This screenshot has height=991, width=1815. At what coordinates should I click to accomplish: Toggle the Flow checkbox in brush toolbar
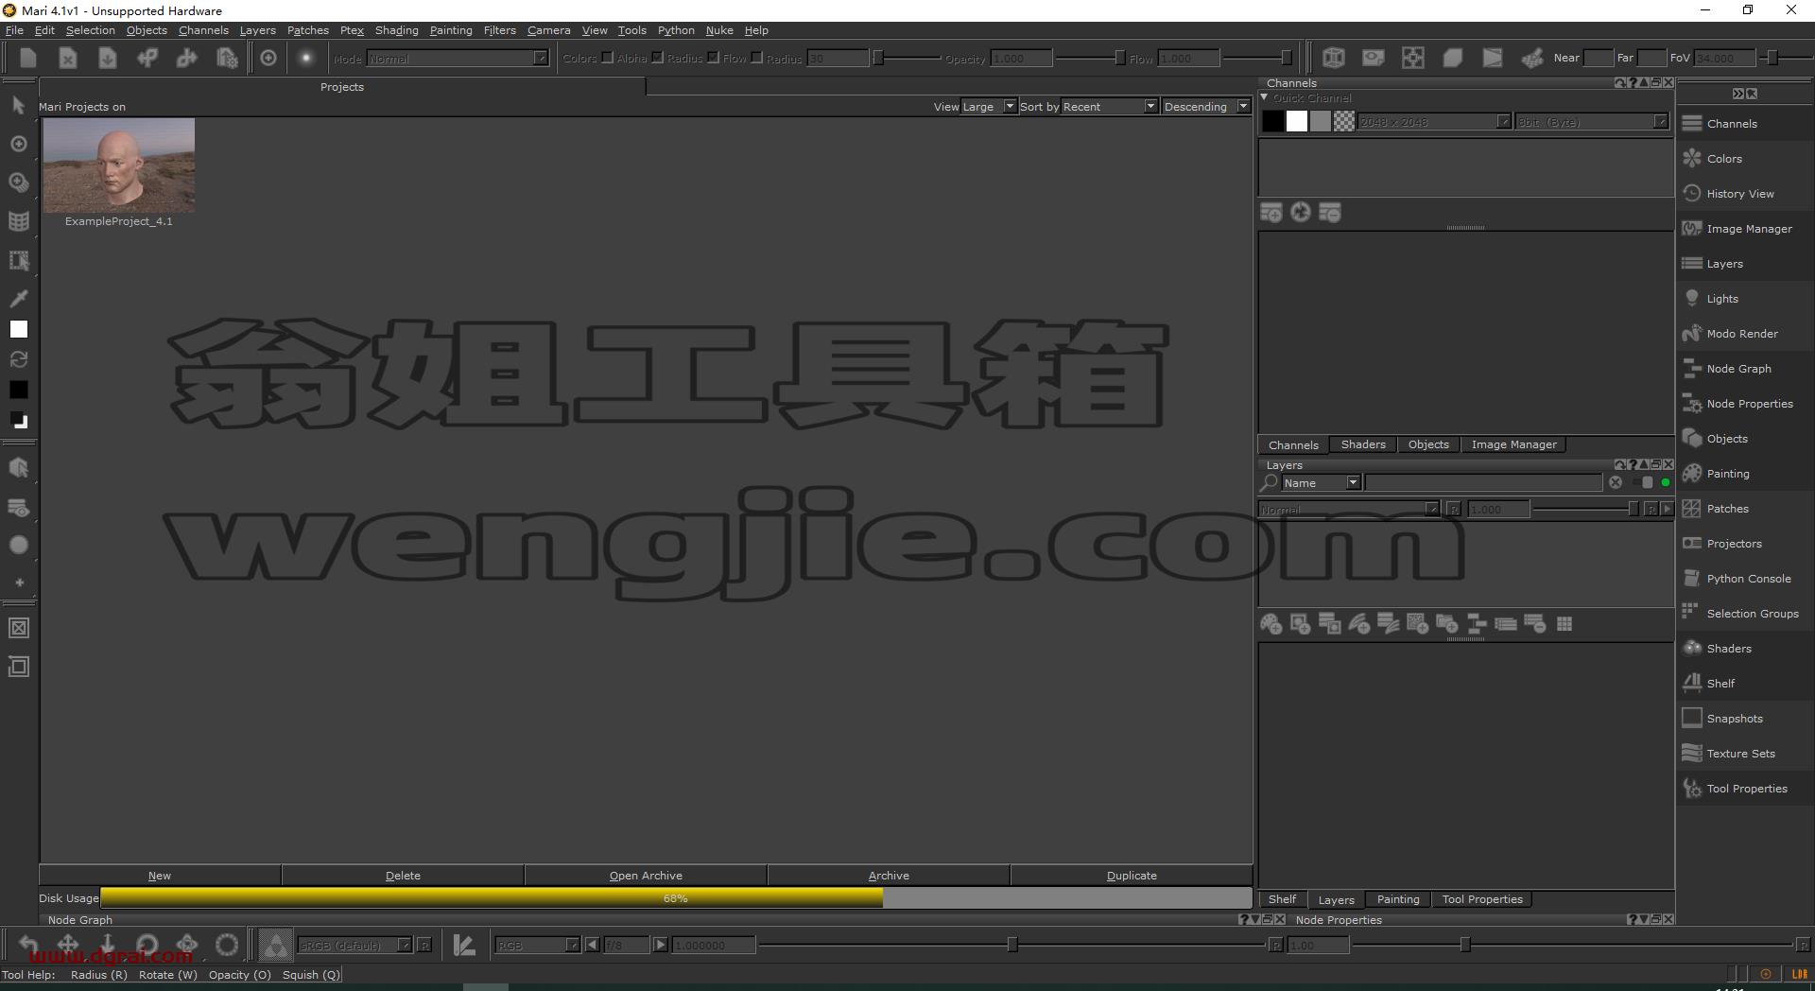[756, 58]
